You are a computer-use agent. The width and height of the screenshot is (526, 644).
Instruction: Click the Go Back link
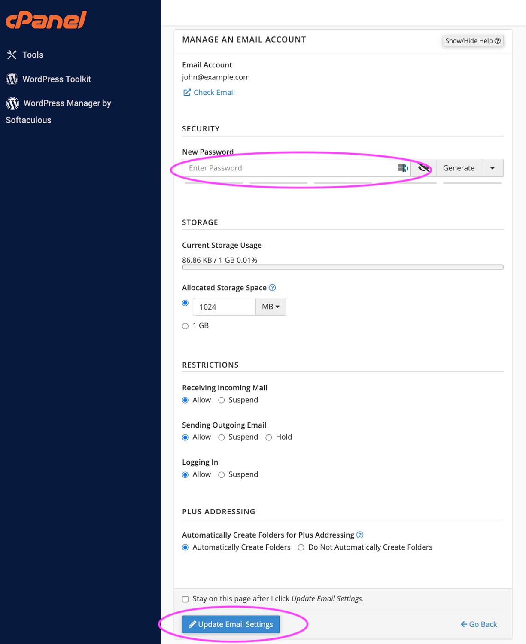click(479, 624)
